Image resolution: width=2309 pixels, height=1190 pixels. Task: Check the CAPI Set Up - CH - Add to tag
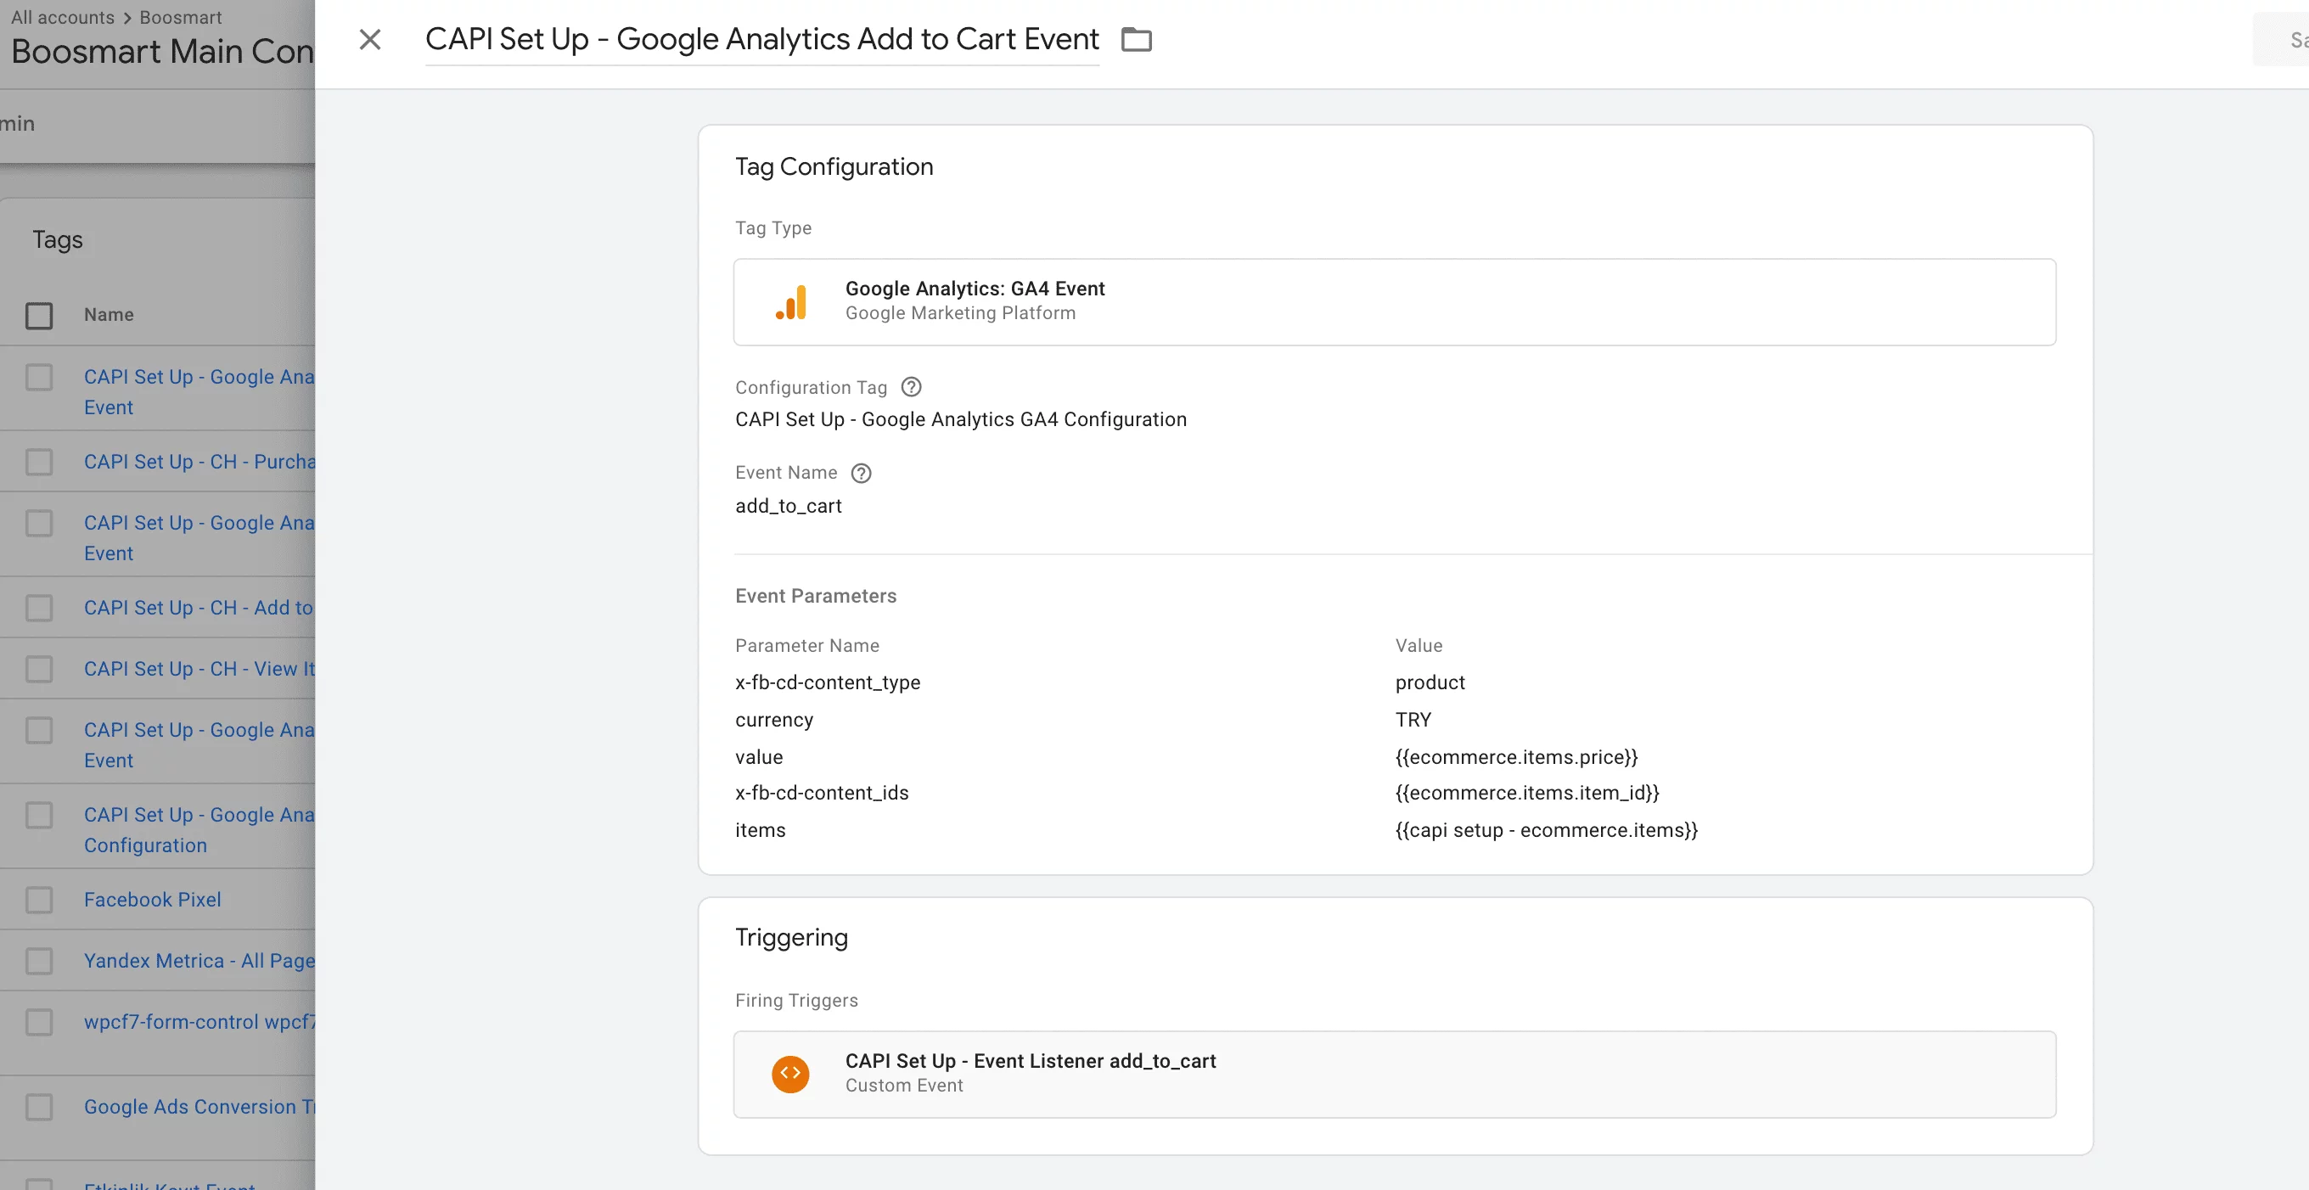[x=38, y=609]
